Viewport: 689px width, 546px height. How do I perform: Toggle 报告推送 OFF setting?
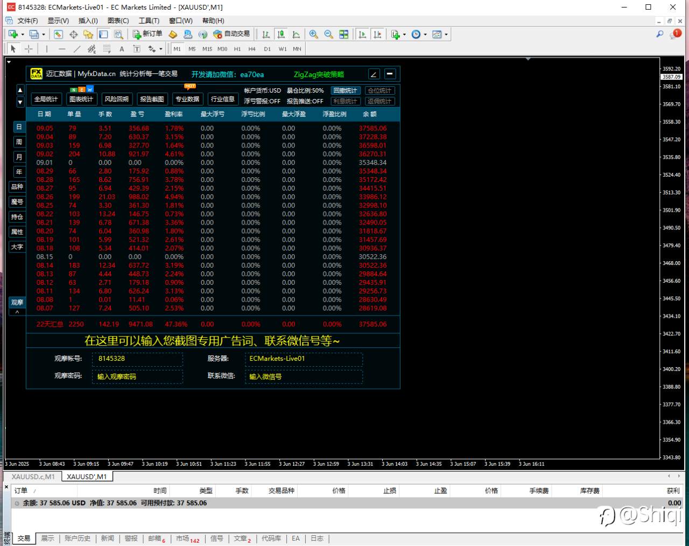[x=305, y=101]
